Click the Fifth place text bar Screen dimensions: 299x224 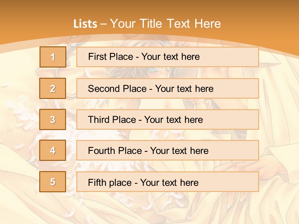click(x=168, y=182)
